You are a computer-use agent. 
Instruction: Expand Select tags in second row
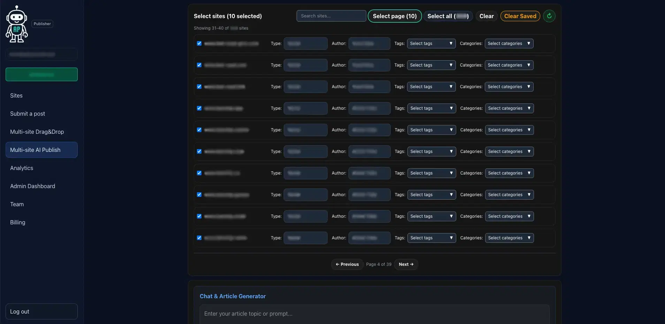tap(431, 65)
